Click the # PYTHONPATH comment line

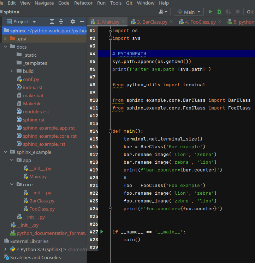click(x=129, y=54)
